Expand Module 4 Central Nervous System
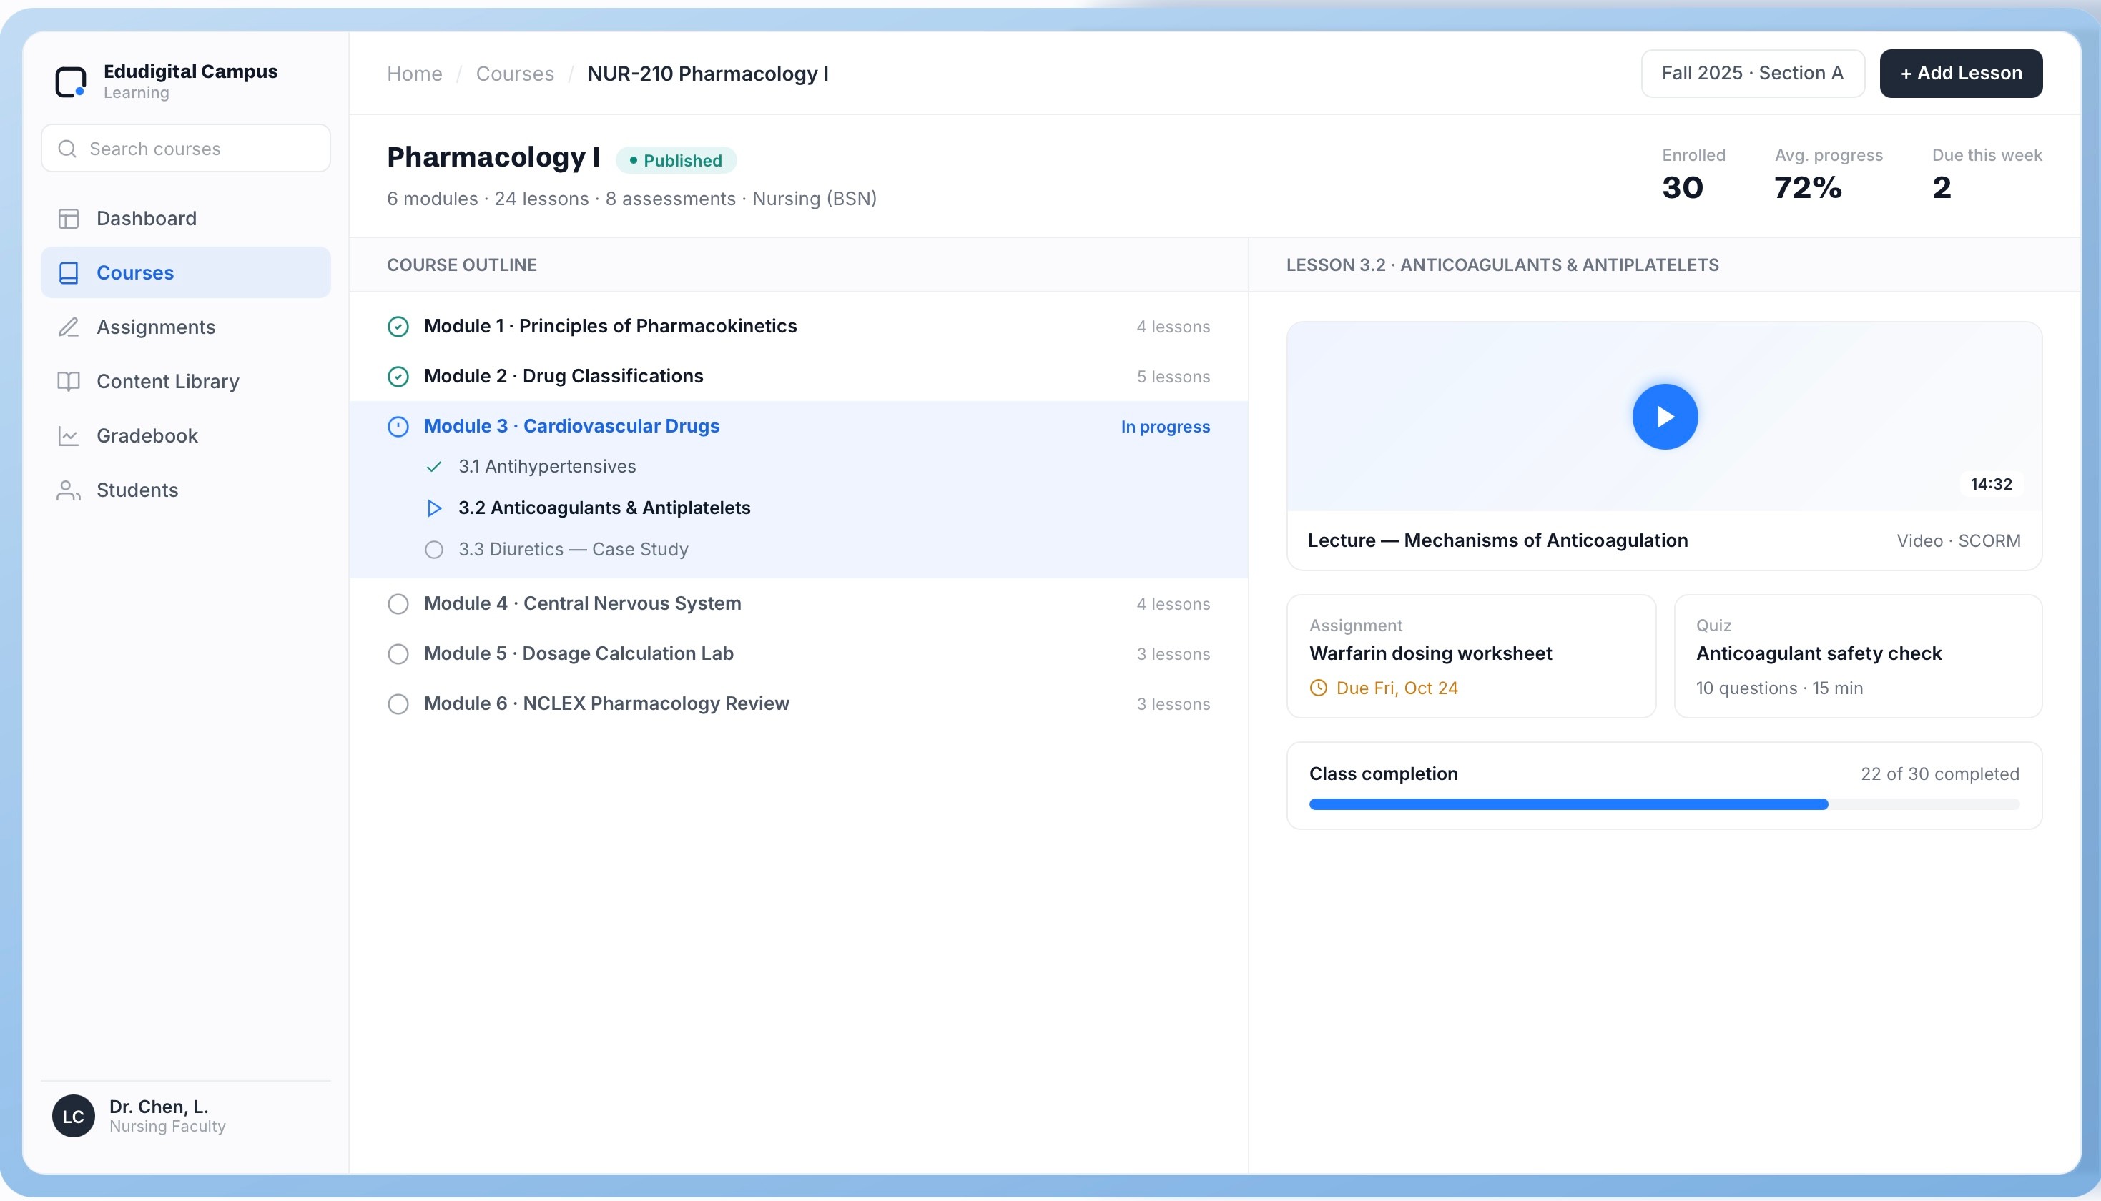2101x1201 pixels. [799, 605]
